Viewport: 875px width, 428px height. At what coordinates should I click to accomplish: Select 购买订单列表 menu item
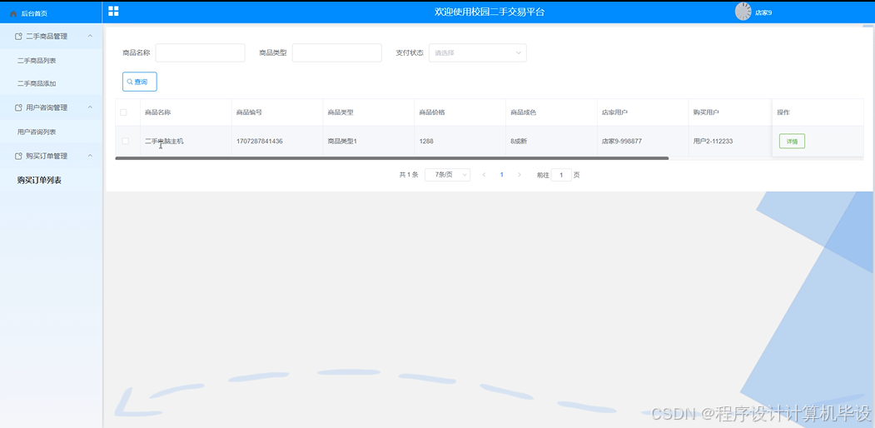[39, 180]
